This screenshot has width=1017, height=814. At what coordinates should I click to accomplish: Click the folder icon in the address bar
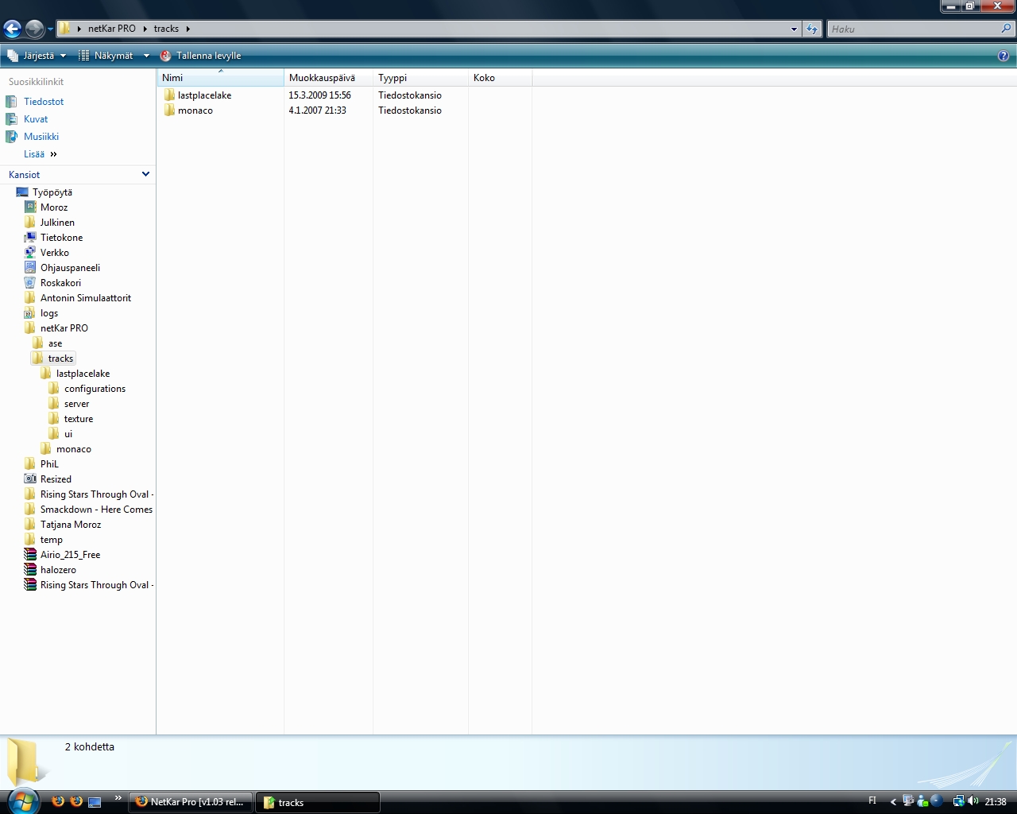pos(65,29)
